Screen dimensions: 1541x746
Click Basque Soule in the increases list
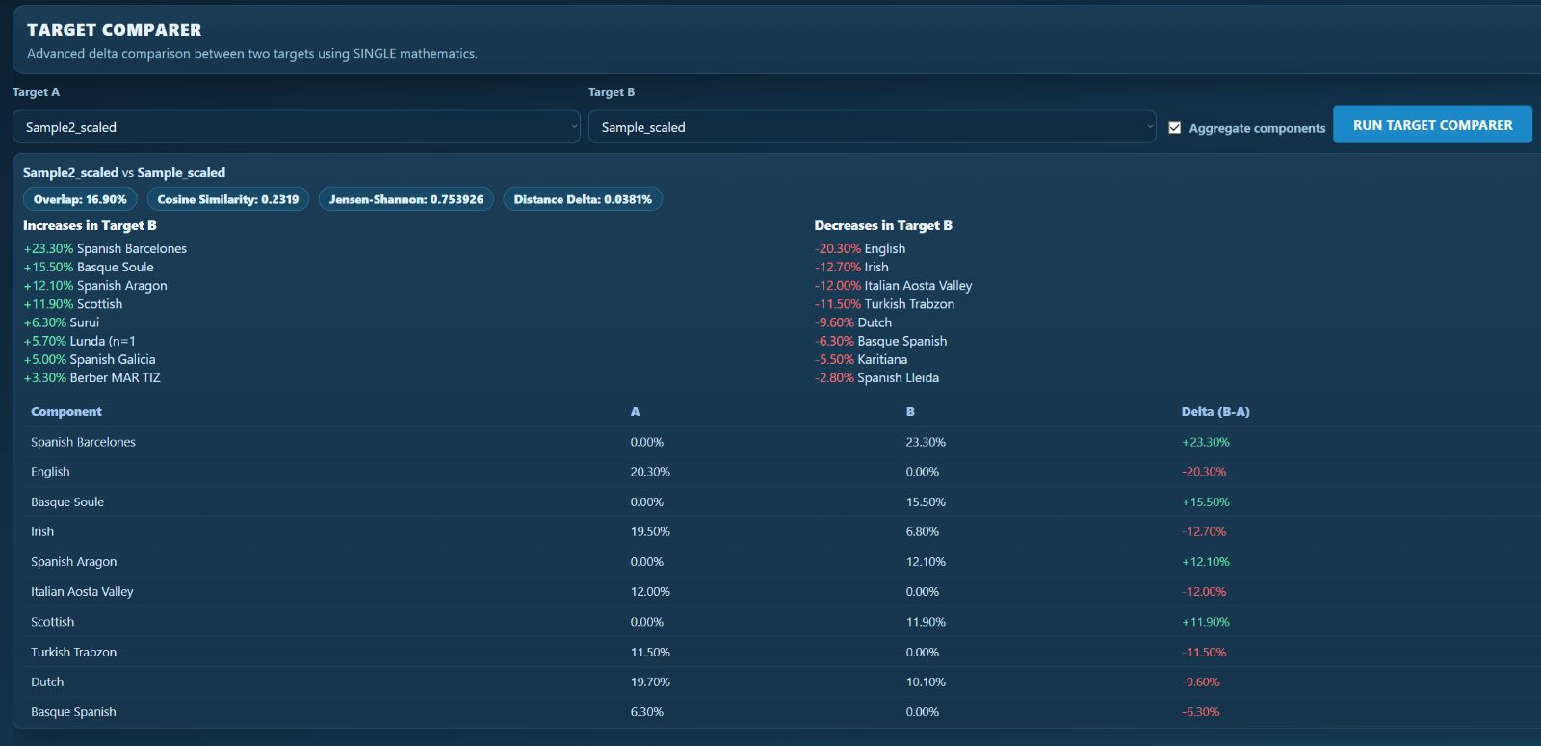[x=115, y=268]
